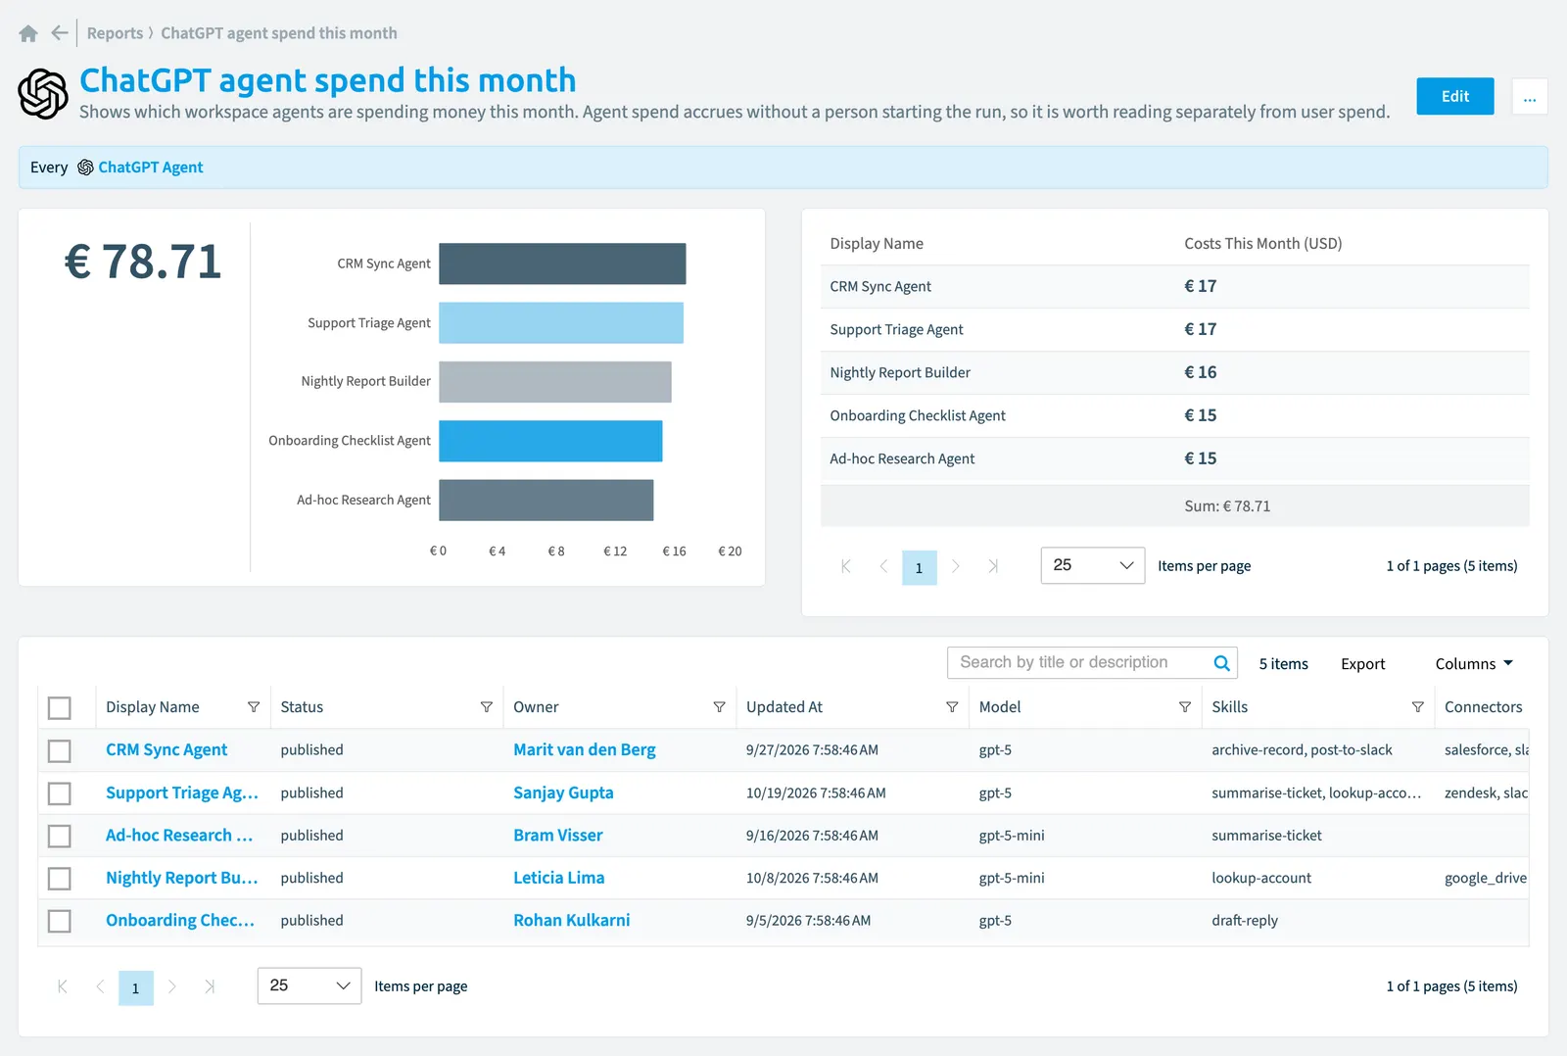Click the CRM Sync Agent chart bar
The image size is (1567, 1056).
click(562, 264)
